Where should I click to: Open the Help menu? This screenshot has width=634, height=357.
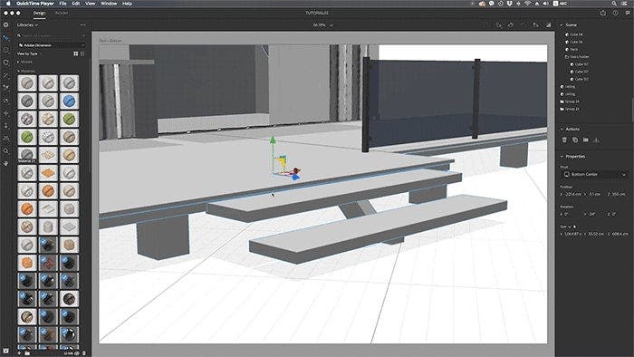(127, 4)
